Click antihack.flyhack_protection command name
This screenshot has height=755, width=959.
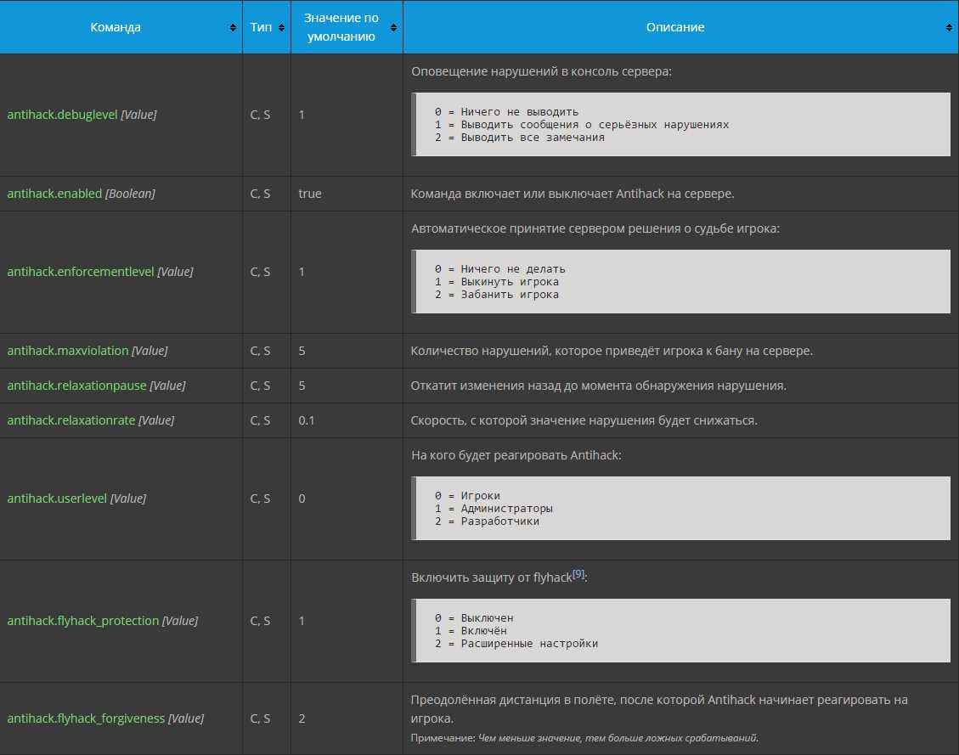click(83, 621)
